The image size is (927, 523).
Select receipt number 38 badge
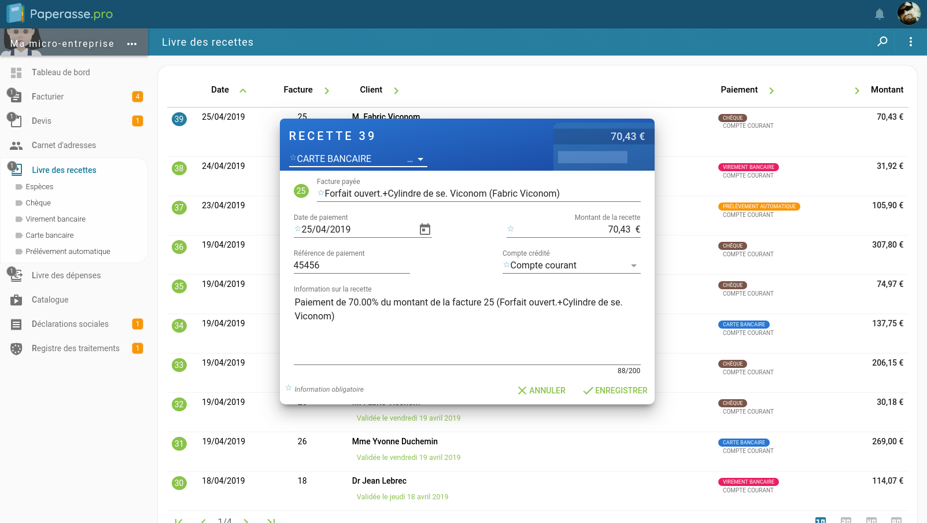179,168
